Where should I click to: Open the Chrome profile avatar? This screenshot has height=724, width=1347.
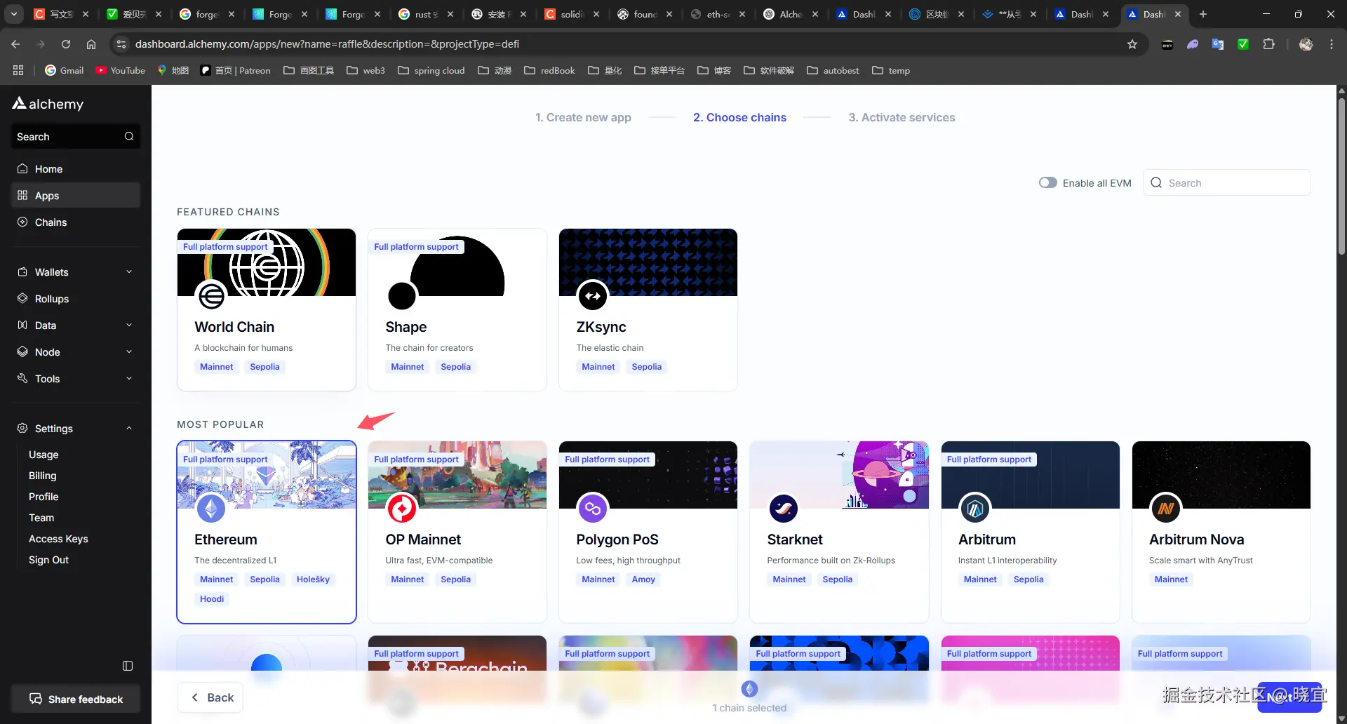(1306, 44)
